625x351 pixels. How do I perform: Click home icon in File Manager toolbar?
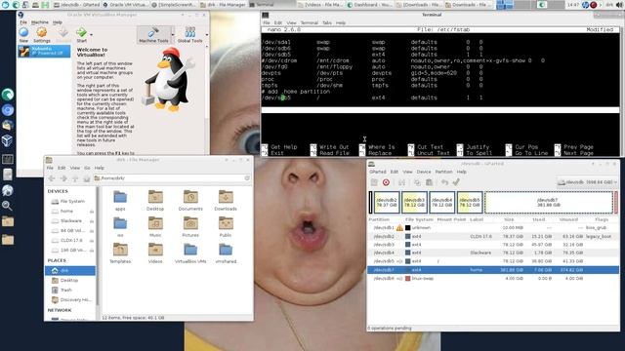coord(86,178)
